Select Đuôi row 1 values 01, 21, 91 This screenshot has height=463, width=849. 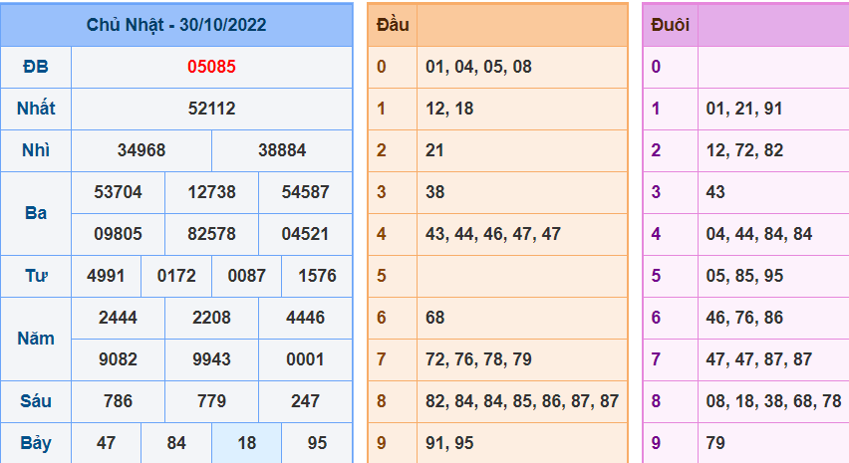click(x=744, y=109)
